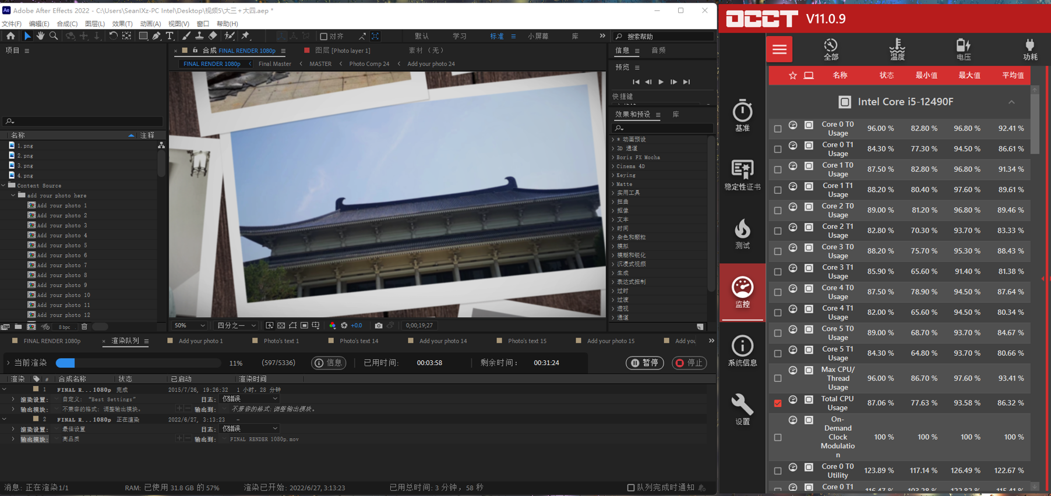1051x496 pixels.
Task: Check the Core 0 T0 Usage checkbox
Action: tap(778, 129)
